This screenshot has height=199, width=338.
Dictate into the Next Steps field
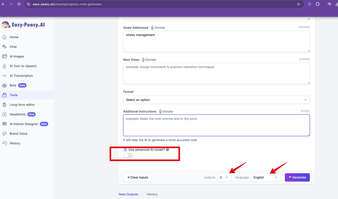click(x=149, y=60)
